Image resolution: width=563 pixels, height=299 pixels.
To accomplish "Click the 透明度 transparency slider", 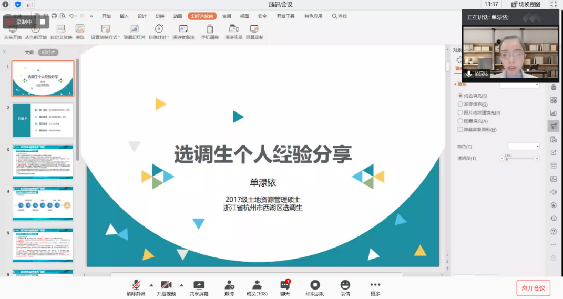I will click(x=520, y=158).
